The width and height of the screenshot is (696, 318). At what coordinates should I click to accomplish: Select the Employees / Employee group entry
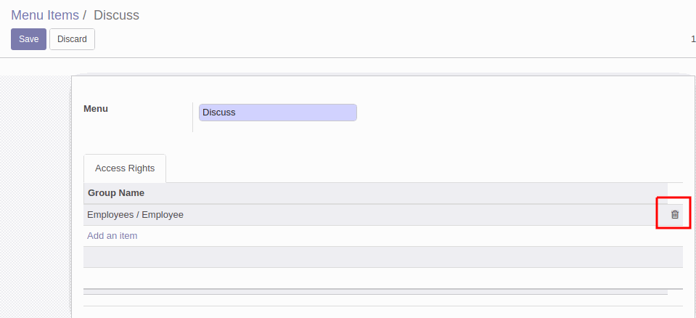[135, 214]
